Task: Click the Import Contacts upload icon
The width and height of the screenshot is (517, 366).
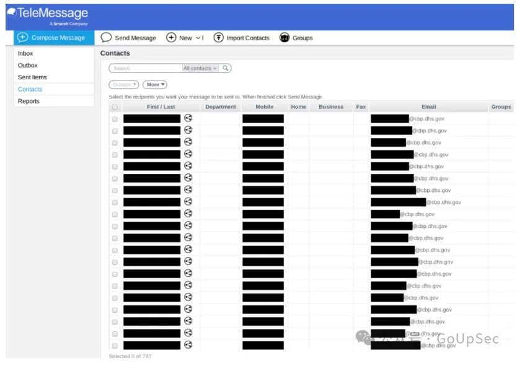Action: tap(218, 38)
